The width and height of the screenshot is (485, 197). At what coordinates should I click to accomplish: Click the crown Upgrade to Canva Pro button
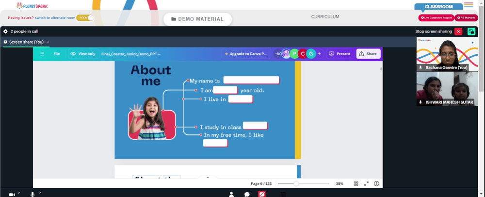click(246, 54)
